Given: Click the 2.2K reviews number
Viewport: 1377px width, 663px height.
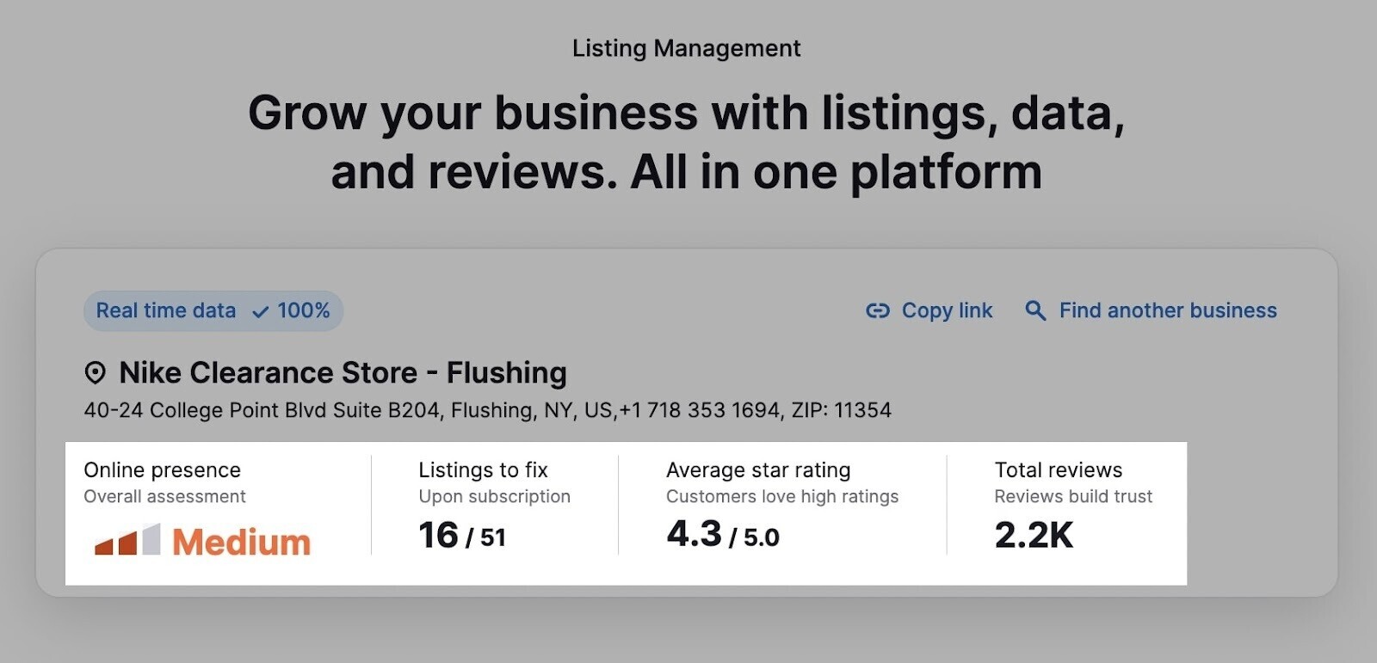Looking at the screenshot, I should 1033,536.
